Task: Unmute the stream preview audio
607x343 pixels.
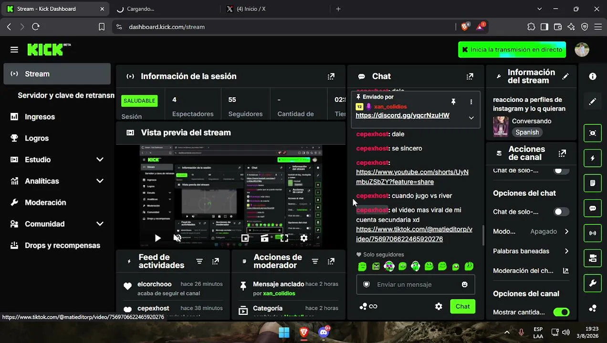Action: tap(177, 238)
